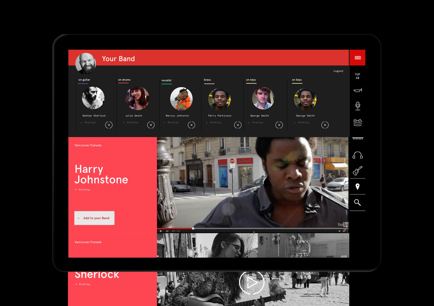This screenshot has width=434, height=306.
Task: Remove Perry Parkinson from the band
Action: point(238,125)
